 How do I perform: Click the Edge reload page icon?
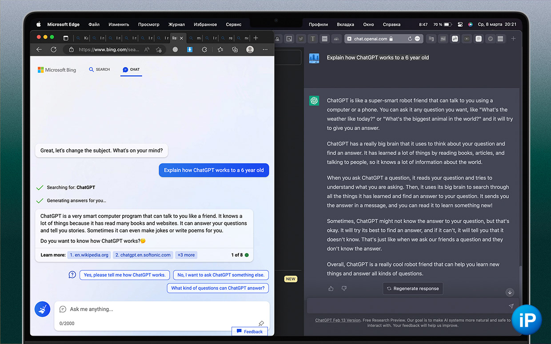pyautogui.click(x=53, y=50)
